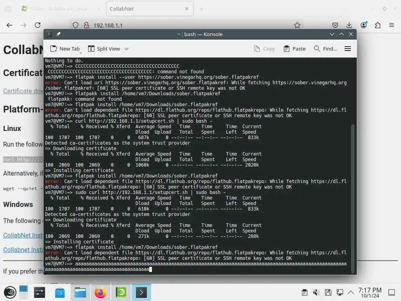Click the highlighted curl command on the webpage
Screen dimensions: 401x301
click(23, 160)
